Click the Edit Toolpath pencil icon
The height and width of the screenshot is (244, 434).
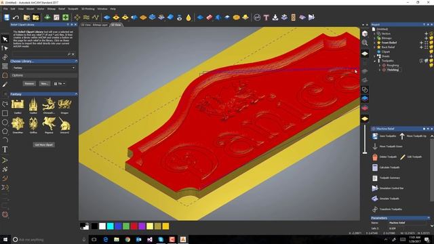click(402, 157)
